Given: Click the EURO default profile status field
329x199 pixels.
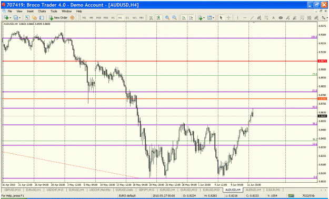Looking at the screenshot, I should click(135, 196).
